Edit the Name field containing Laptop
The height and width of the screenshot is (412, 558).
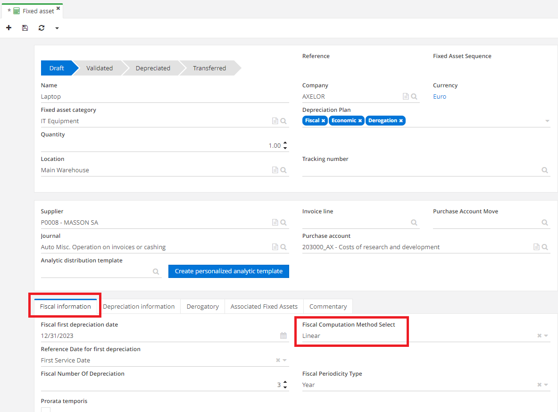point(165,96)
